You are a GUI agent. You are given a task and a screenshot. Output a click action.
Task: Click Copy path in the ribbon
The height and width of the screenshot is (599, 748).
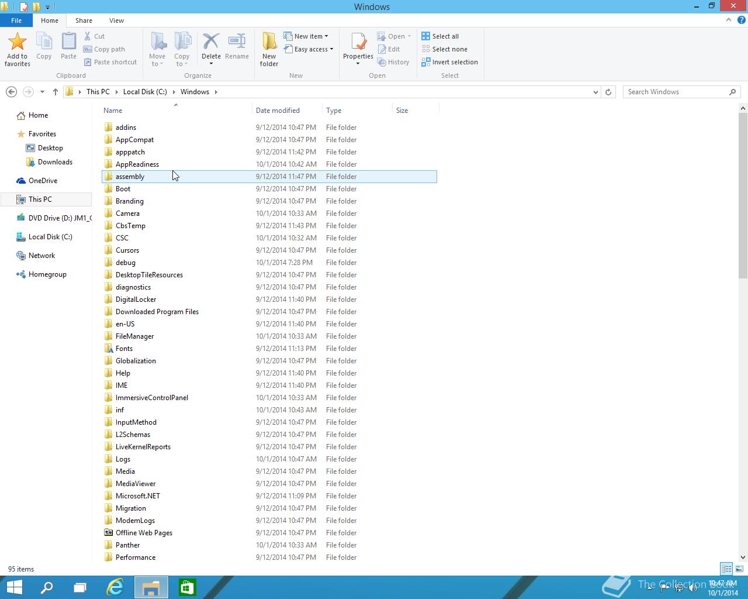(104, 49)
